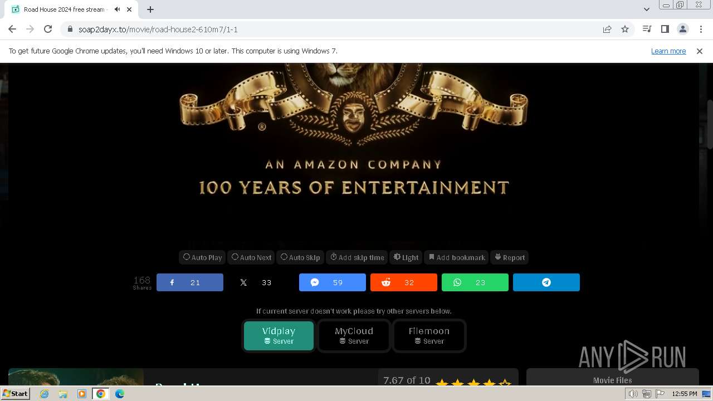This screenshot has width=713, height=401.
Task: Open the Chrome three-dot menu
Action: click(x=701, y=29)
